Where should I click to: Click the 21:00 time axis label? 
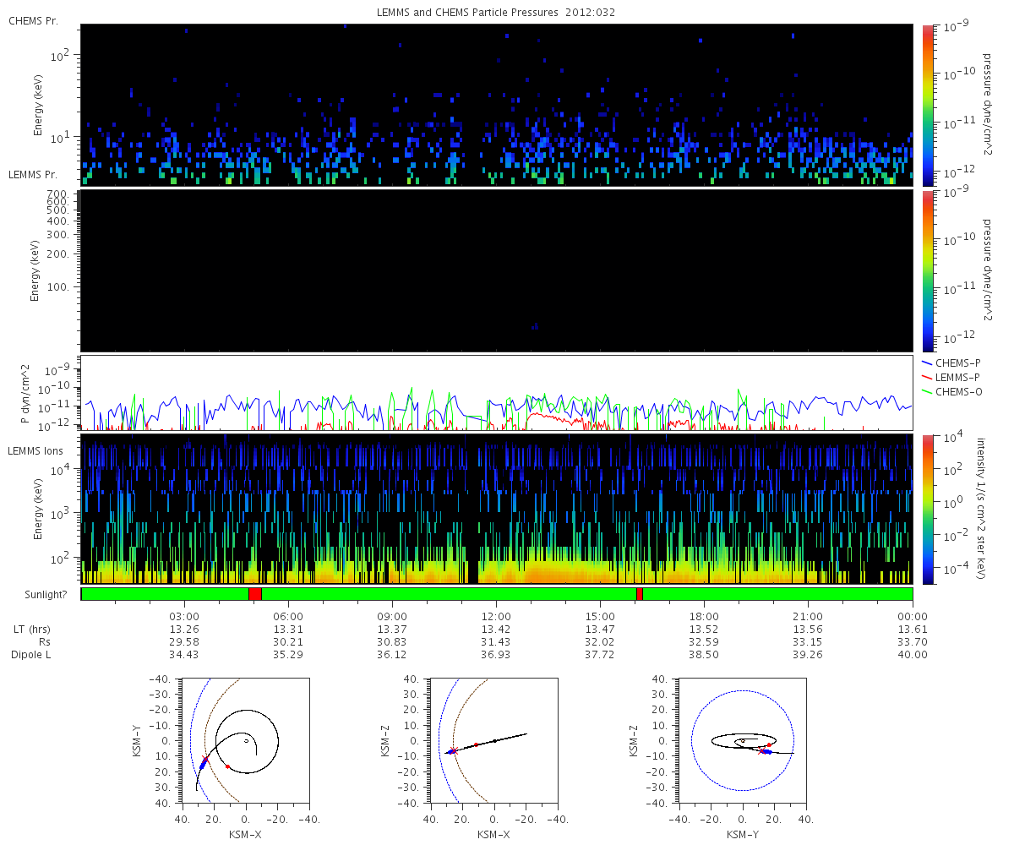809,616
